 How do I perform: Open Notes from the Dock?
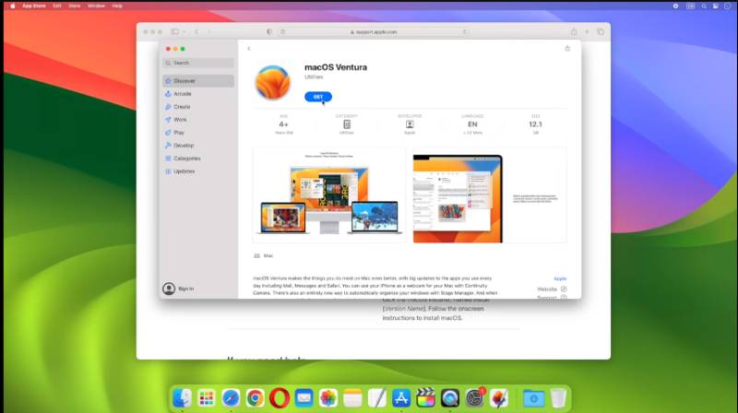coord(352,398)
